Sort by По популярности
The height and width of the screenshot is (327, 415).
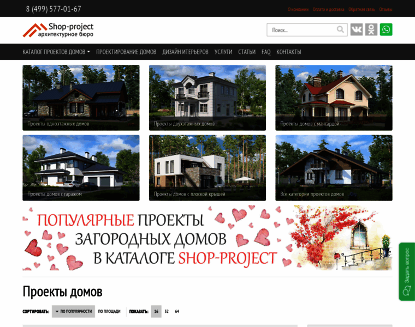point(73,311)
